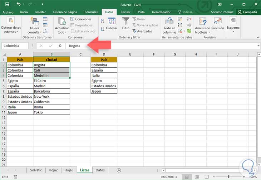261x180 pixels.
Task: Click the zoom slider handle
Action: click(229, 177)
